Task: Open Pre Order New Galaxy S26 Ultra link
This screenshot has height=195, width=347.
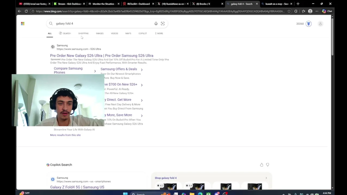Action: [x=102, y=56]
